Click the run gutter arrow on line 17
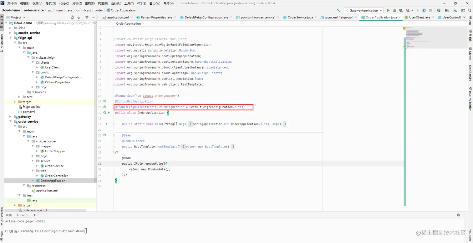Viewport: 473px width, 243px height. (109, 113)
